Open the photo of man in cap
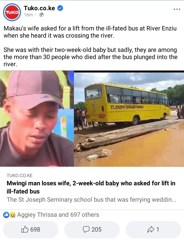Viewport: 184px width, 240px height. [37, 119]
